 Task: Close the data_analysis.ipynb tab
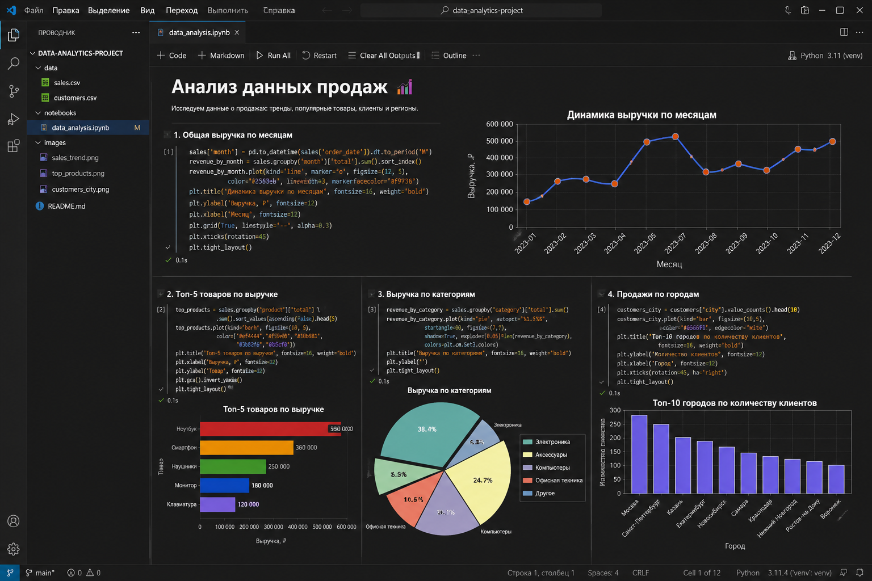click(x=237, y=32)
